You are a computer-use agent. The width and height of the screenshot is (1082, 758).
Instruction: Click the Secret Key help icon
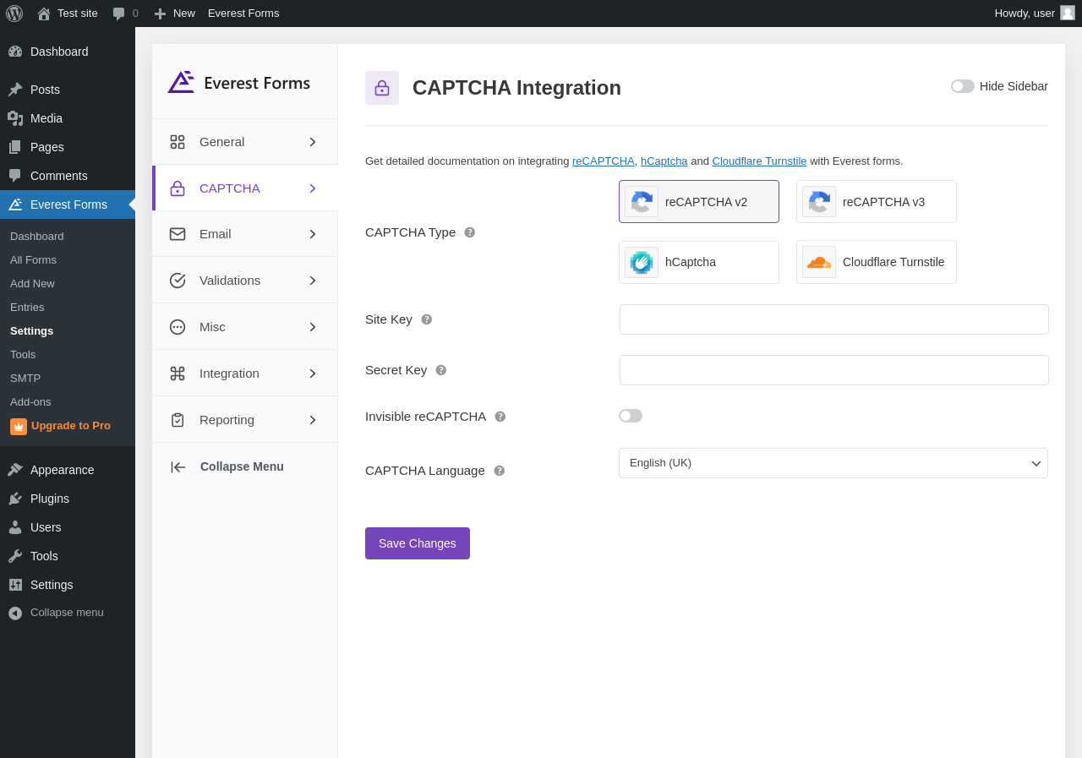click(x=441, y=370)
